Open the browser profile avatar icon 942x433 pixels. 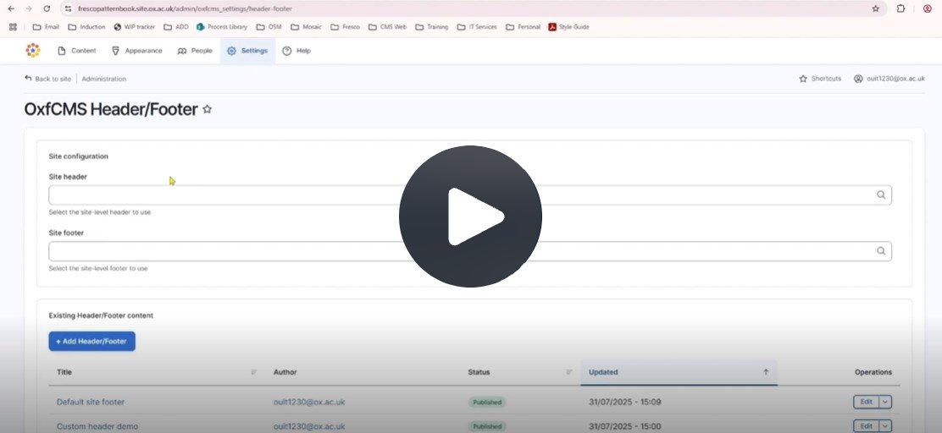pos(928,9)
